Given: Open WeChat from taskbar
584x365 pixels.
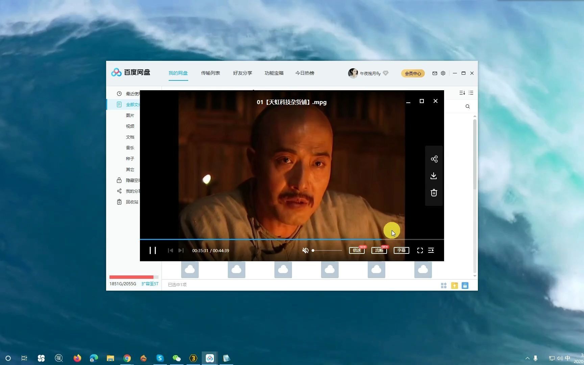Looking at the screenshot, I should pyautogui.click(x=176, y=358).
